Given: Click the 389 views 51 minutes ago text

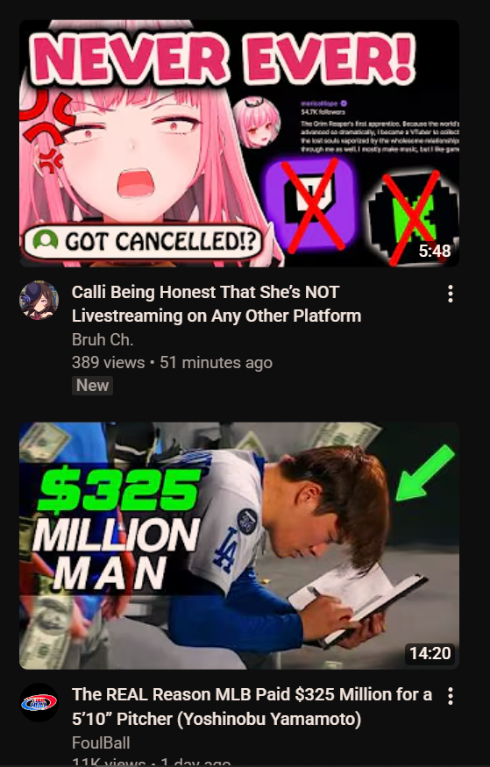Looking at the screenshot, I should tap(172, 363).
